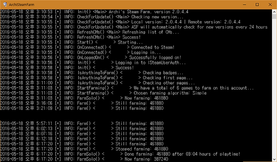Click the "Checking new version..." log line

[x=92, y=17]
